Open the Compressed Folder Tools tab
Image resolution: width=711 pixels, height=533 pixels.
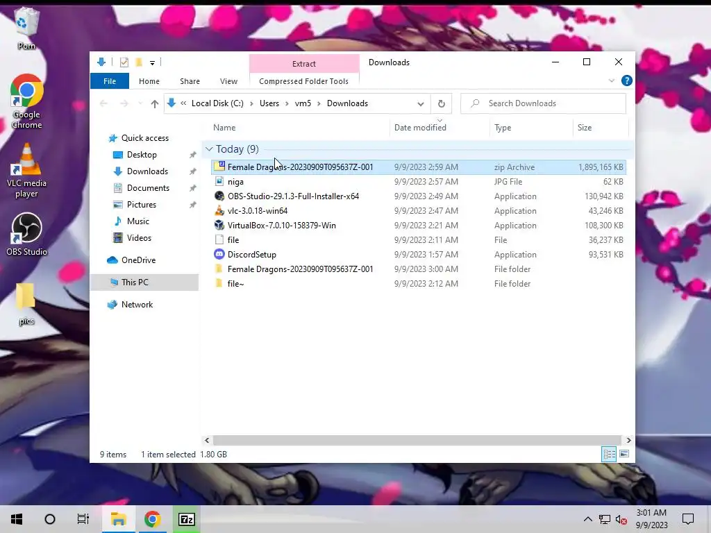pos(304,81)
